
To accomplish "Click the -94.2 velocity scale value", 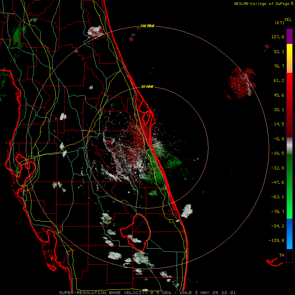I will click(278, 226).
